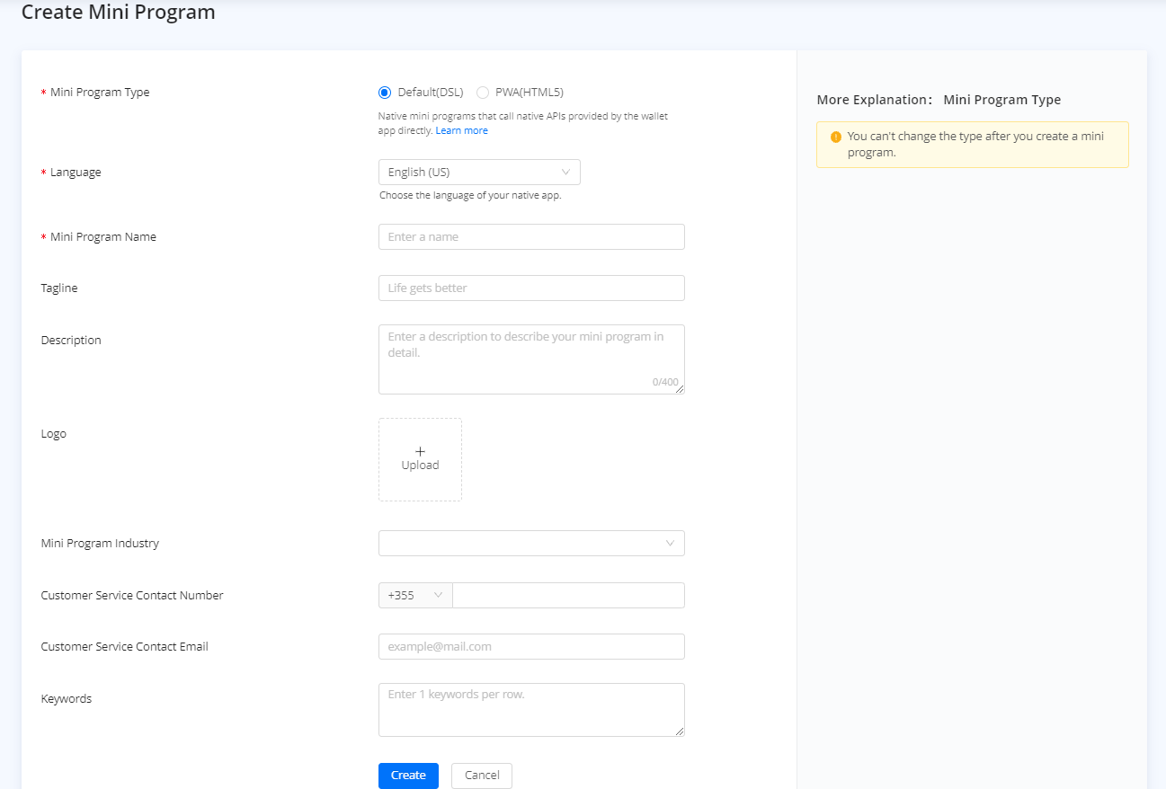1166x789 pixels.
Task: Click the Description box resize handle
Action: tap(680, 389)
